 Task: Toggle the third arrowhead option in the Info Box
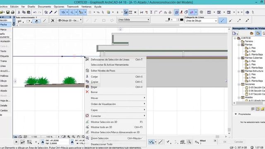coord(239,21)
